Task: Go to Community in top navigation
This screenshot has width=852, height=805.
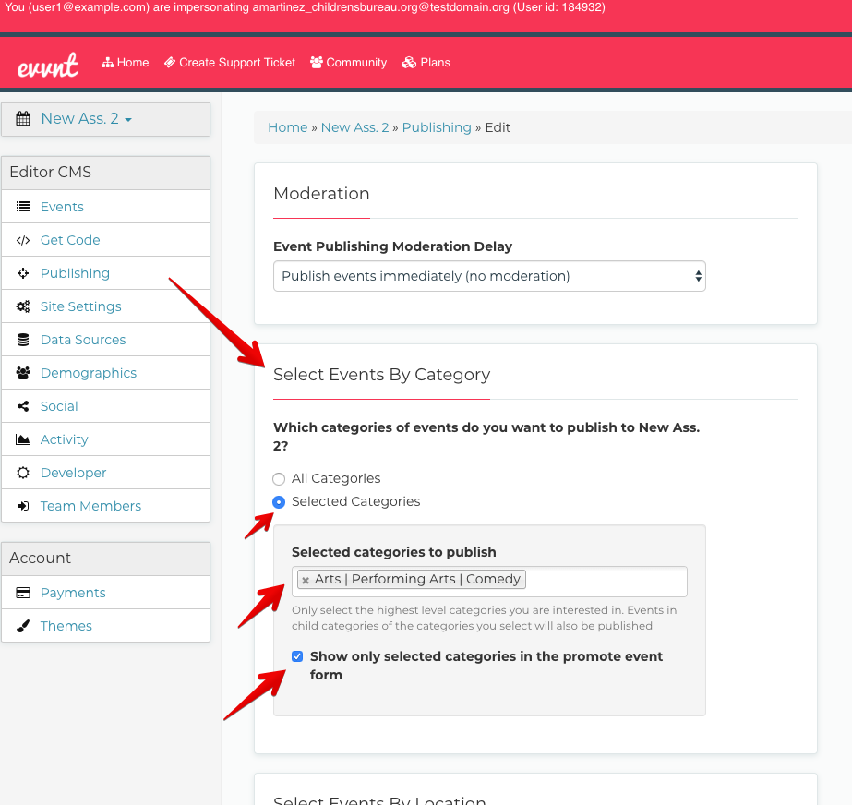Action: coord(348,63)
